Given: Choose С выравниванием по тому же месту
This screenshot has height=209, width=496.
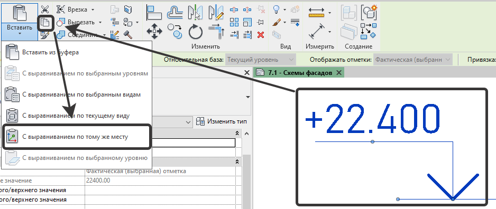Looking at the screenshot, I should click(75, 137).
